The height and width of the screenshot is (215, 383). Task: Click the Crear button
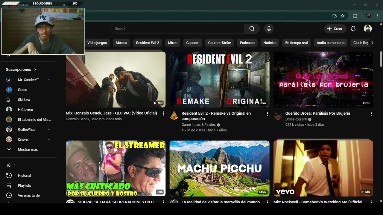click(x=335, y=29)
